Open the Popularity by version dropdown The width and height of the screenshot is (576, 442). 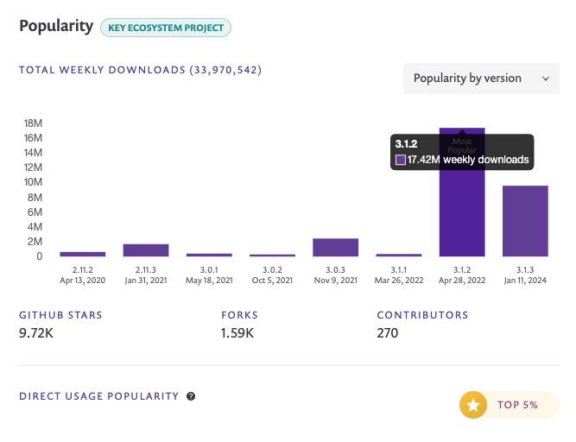point(481,79)
